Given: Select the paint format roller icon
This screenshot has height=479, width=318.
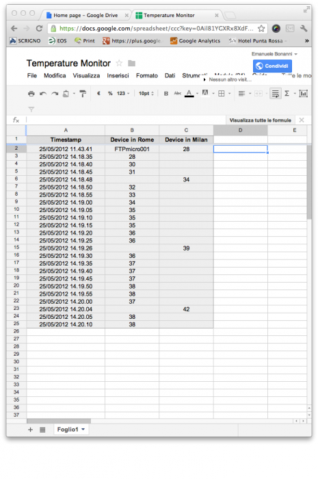Looking at the screenshot, I should pos(83,94).
